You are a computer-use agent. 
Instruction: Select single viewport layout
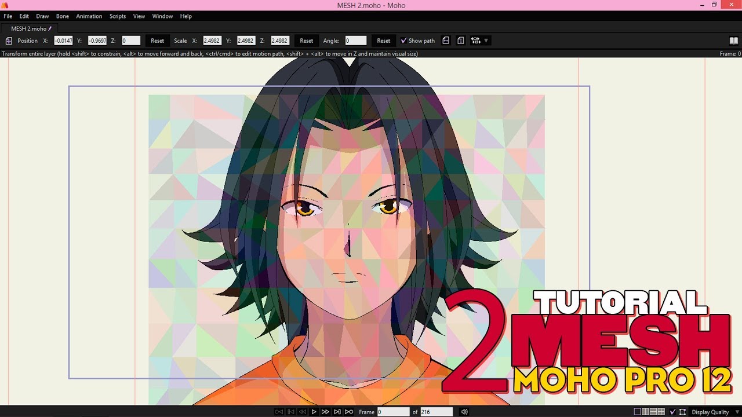coord(638,412)
